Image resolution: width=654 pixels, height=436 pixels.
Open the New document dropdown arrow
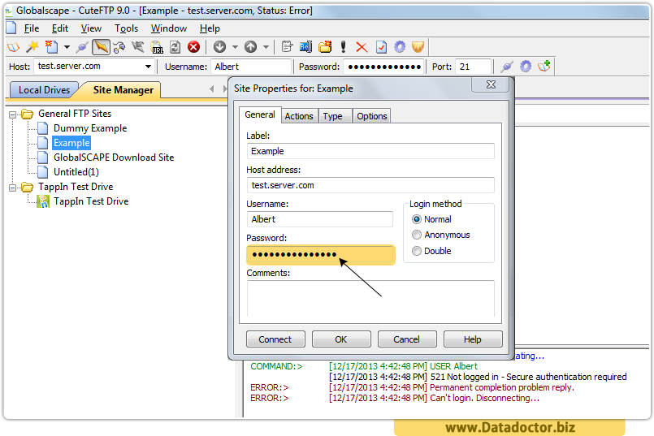(x=67, y=47)
